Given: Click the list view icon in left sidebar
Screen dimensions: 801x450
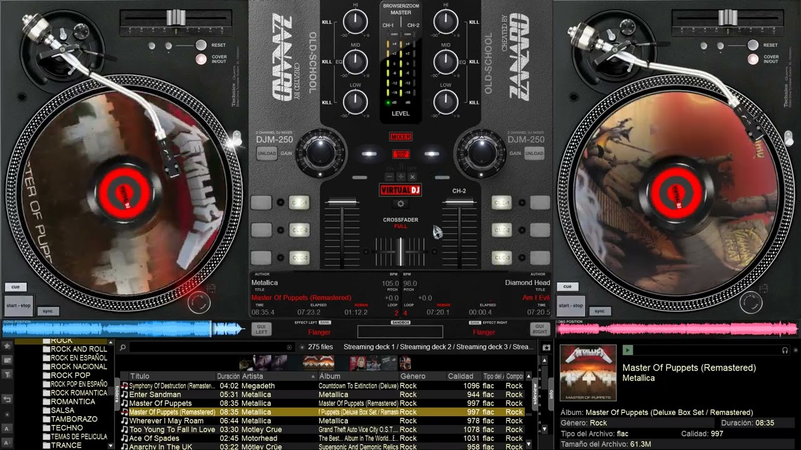Looking at the screenshot, I should [x=7, y=359].
